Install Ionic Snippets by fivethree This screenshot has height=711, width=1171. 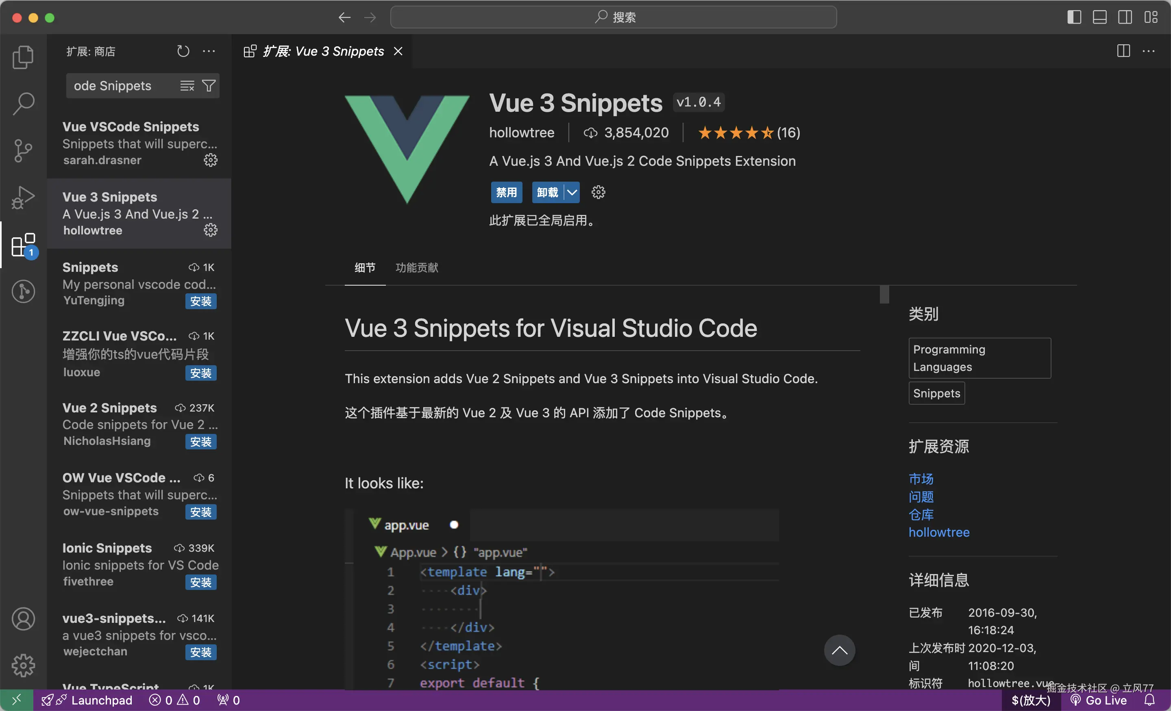[200, 582]
